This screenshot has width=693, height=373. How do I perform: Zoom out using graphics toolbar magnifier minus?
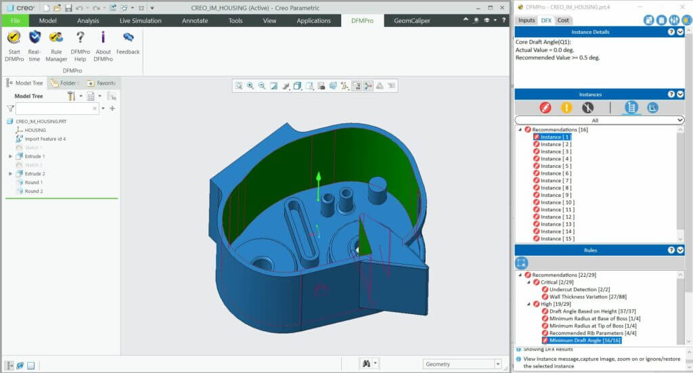click(262, 86)
